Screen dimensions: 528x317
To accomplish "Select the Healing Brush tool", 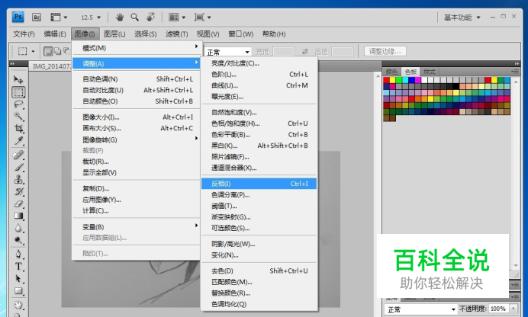I will pyautogui.click(x=18, y=155).
